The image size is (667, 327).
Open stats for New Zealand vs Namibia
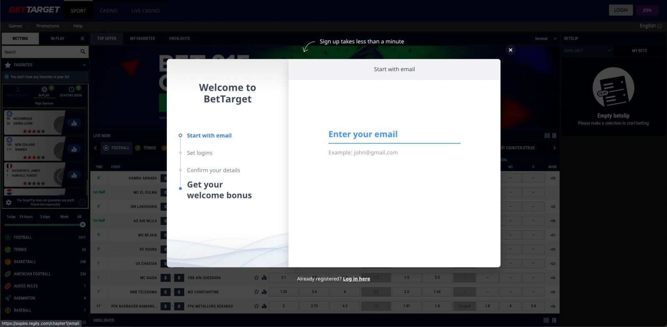tap(74, 149)
